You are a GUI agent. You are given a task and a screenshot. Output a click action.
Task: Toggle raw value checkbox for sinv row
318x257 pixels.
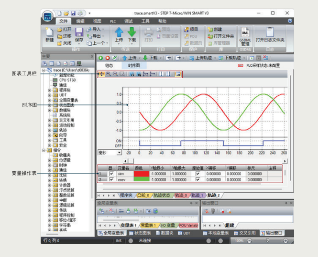[198, 174]
